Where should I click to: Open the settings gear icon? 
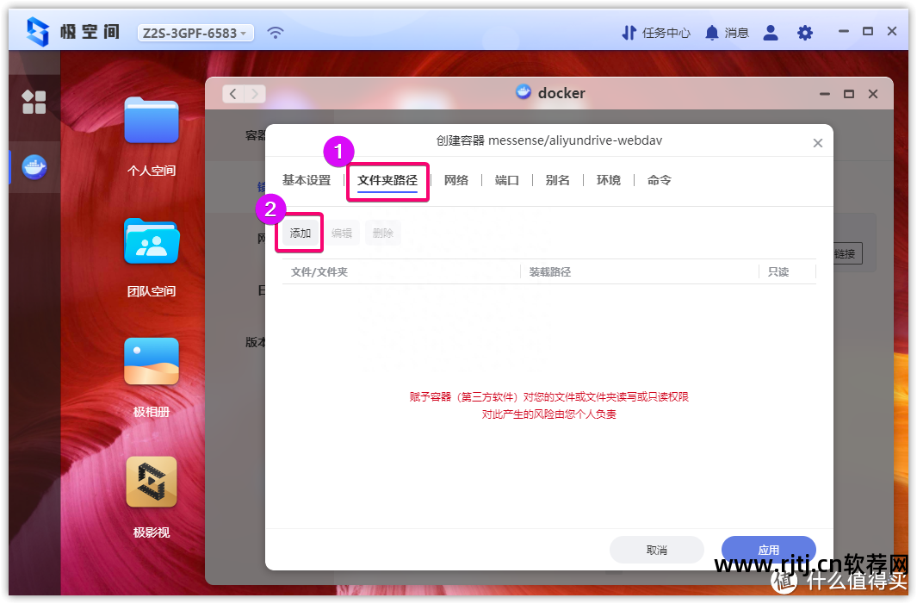click(x=805, y=33)
